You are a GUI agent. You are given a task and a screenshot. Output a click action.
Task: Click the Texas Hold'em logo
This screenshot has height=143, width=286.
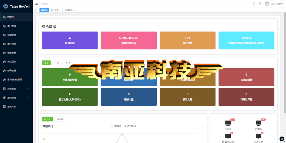point(16,6)
